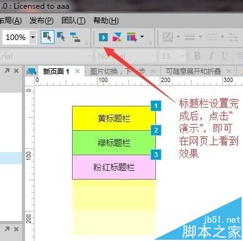Click the line pattern icon
This screenshot has height=241, width=243.
[x=212, y=37]
